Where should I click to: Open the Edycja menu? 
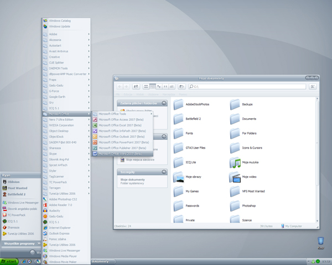128,94
